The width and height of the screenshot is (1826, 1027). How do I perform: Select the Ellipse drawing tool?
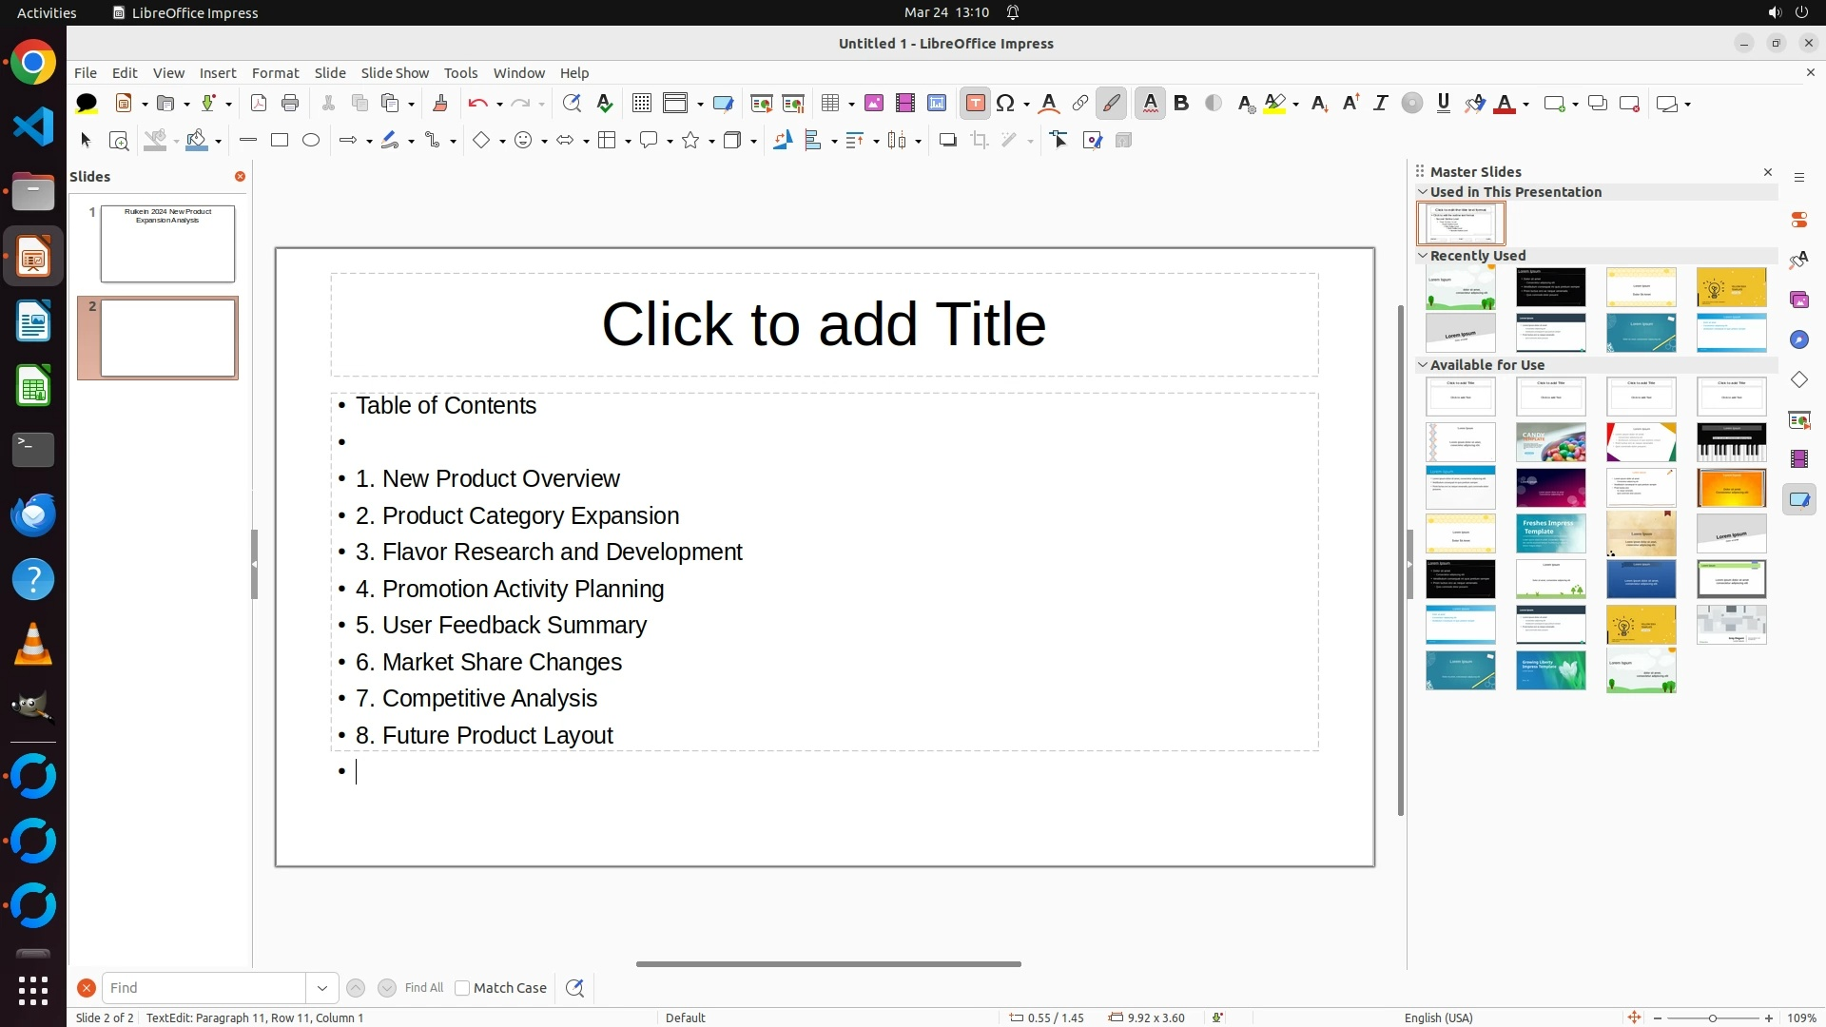click(x=311, y=141)
